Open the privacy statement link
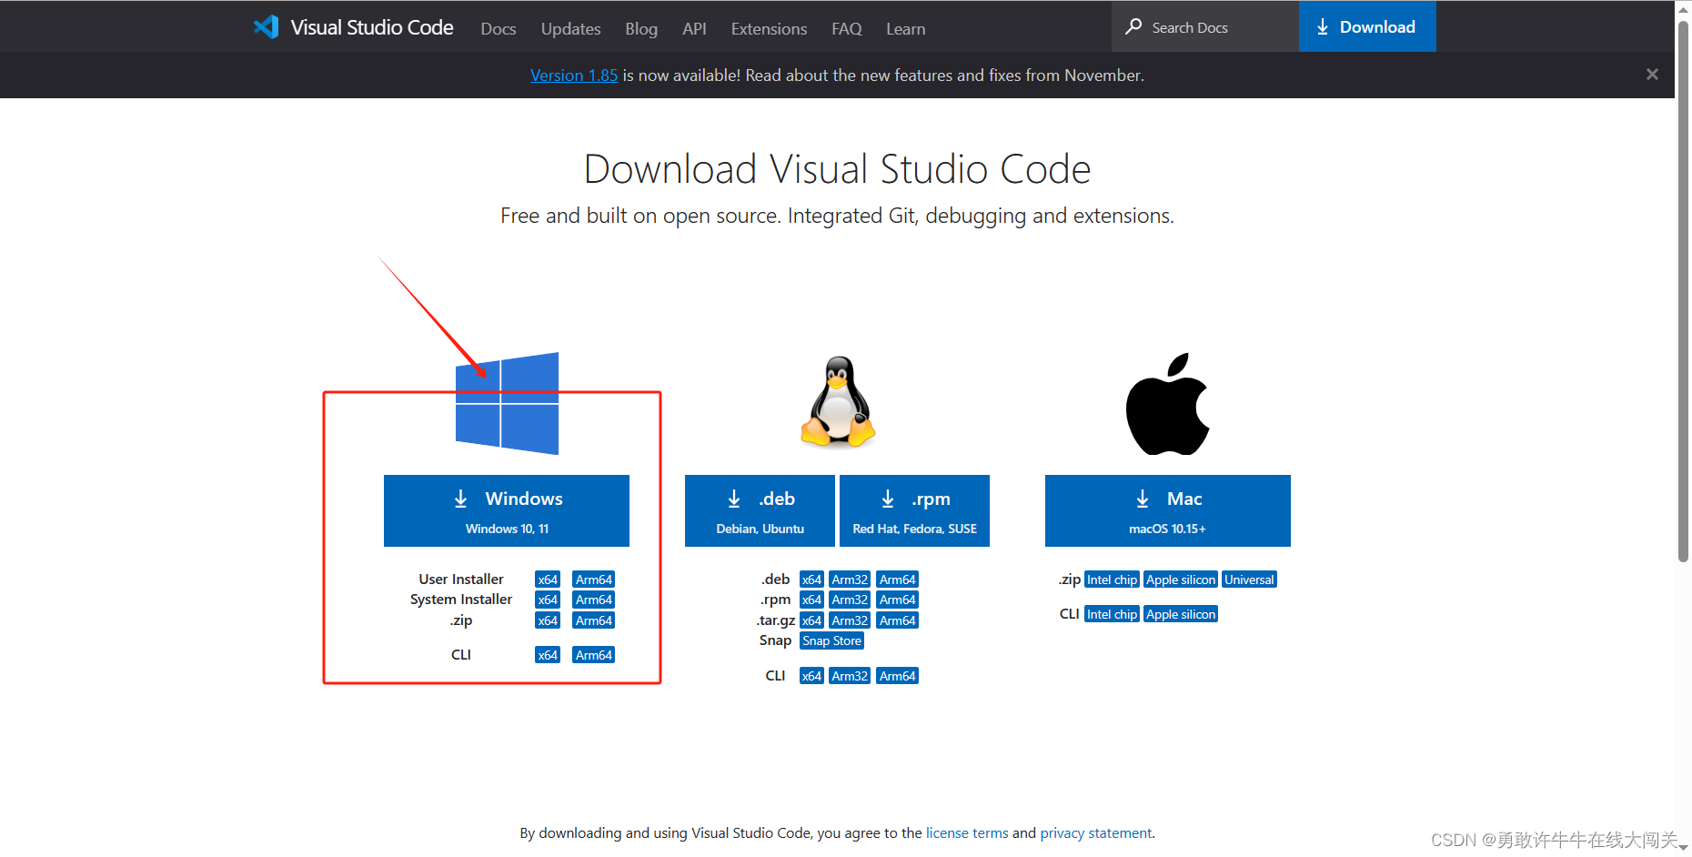This screenshot has width=1692, height=857. (x=1096, y=832)
